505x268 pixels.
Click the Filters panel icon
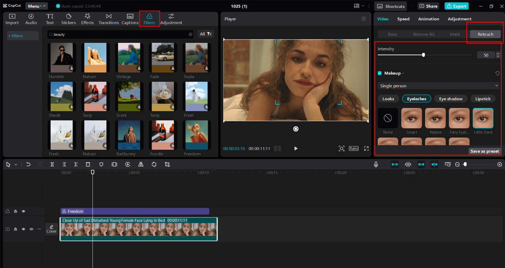(149, 19)
